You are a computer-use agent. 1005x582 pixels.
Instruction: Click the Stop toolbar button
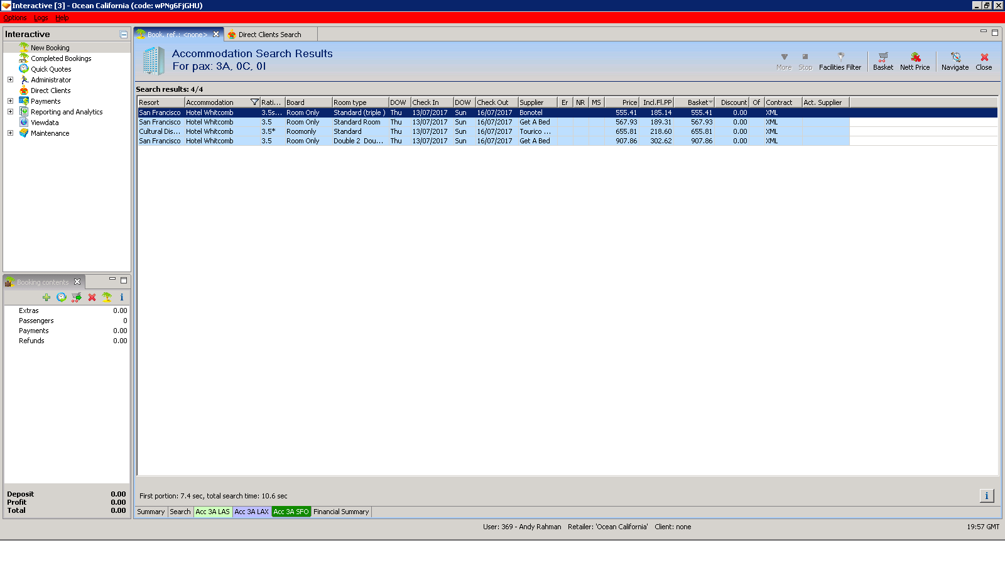click(805, 61)
